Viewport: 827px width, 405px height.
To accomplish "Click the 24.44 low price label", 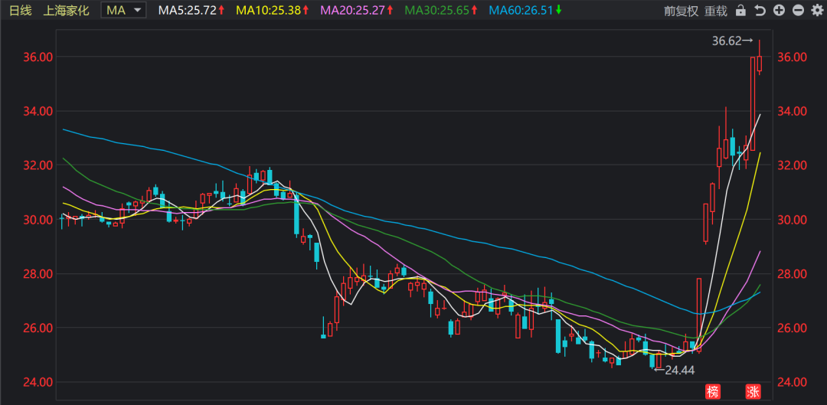I will (680, 371).
